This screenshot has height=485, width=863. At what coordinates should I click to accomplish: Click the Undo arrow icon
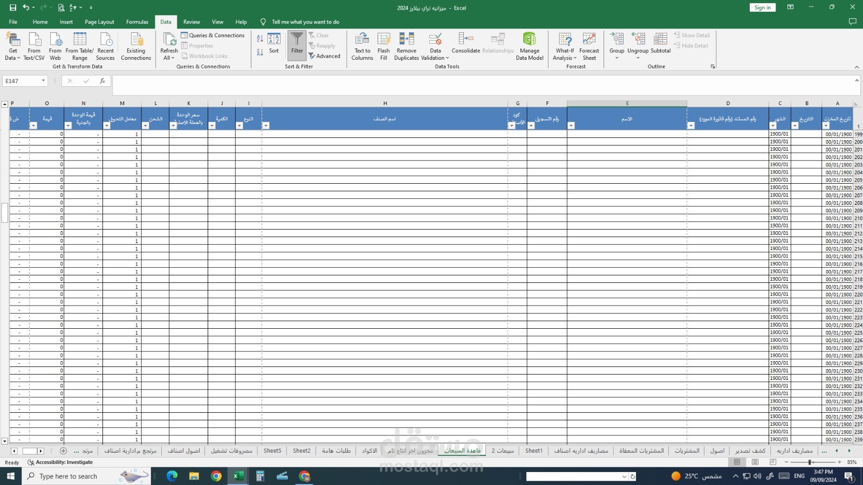[26, 8]
